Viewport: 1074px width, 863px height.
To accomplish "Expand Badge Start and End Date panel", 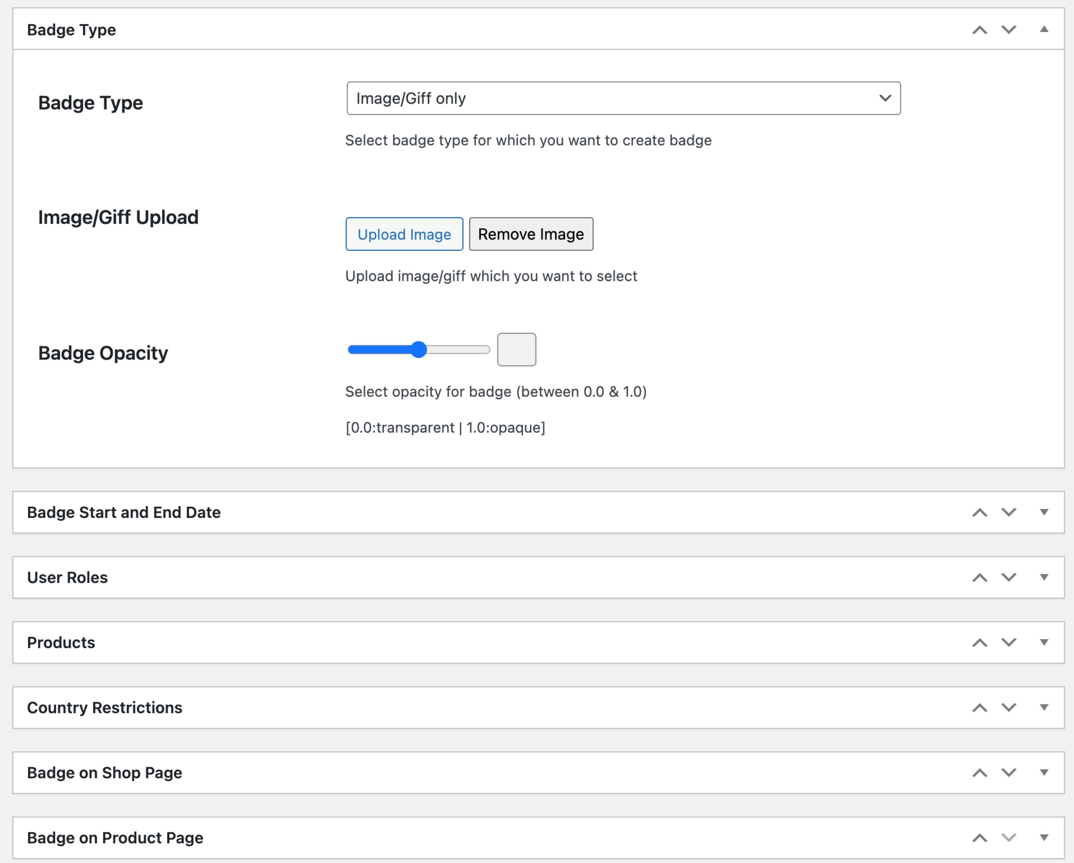I will click(1044, 512).
